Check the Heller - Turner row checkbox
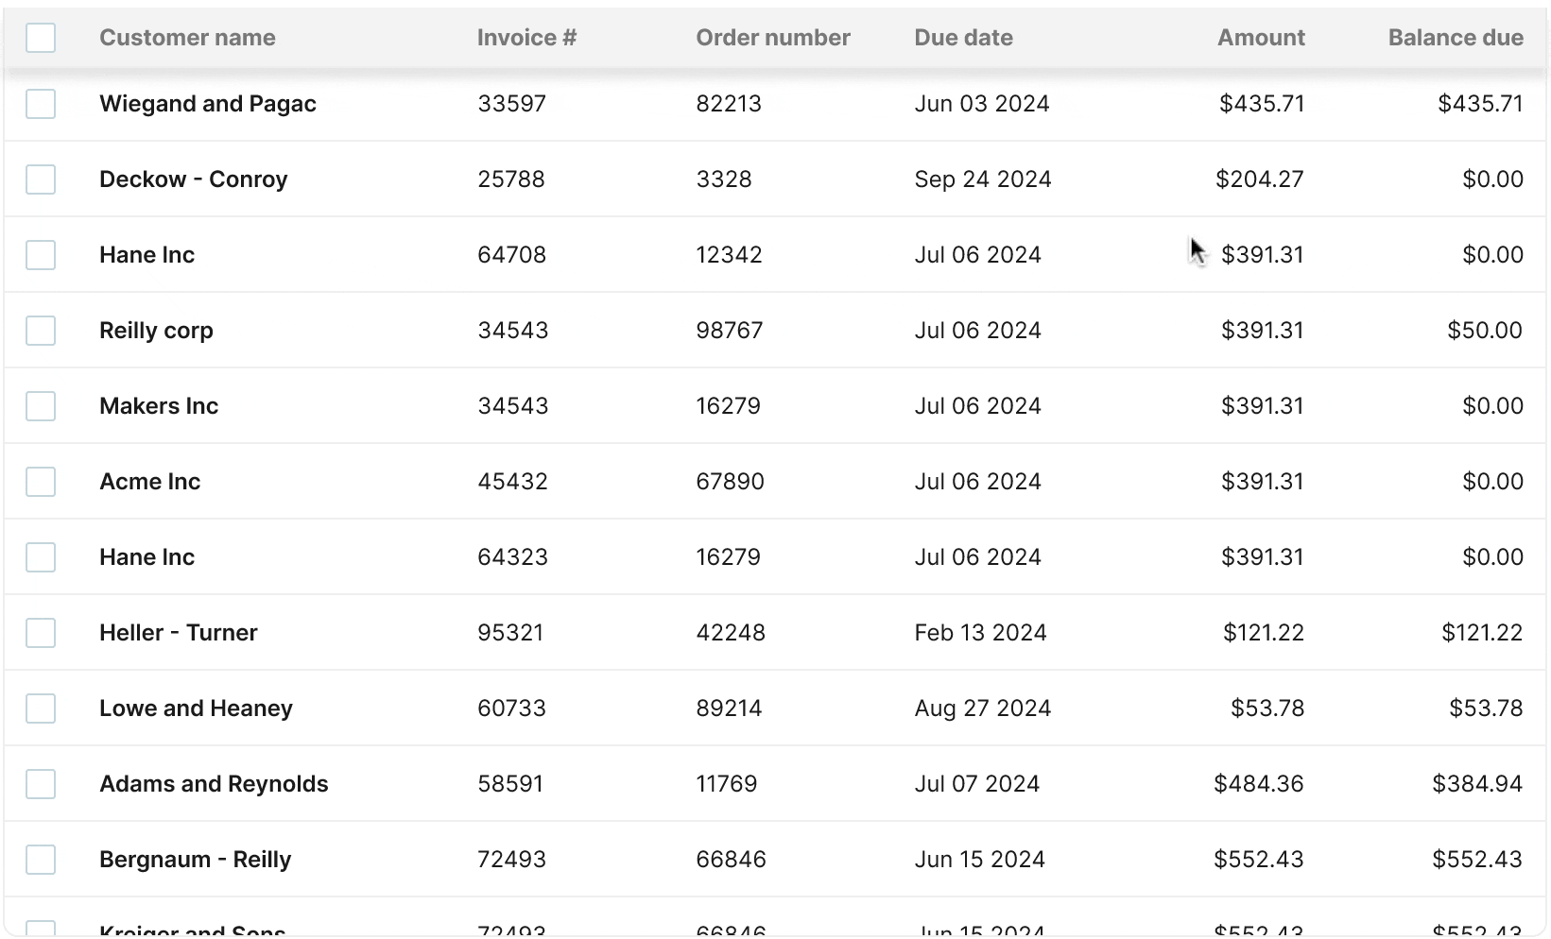The width and height of the screenshot is (1551, 939). [41, 633]
